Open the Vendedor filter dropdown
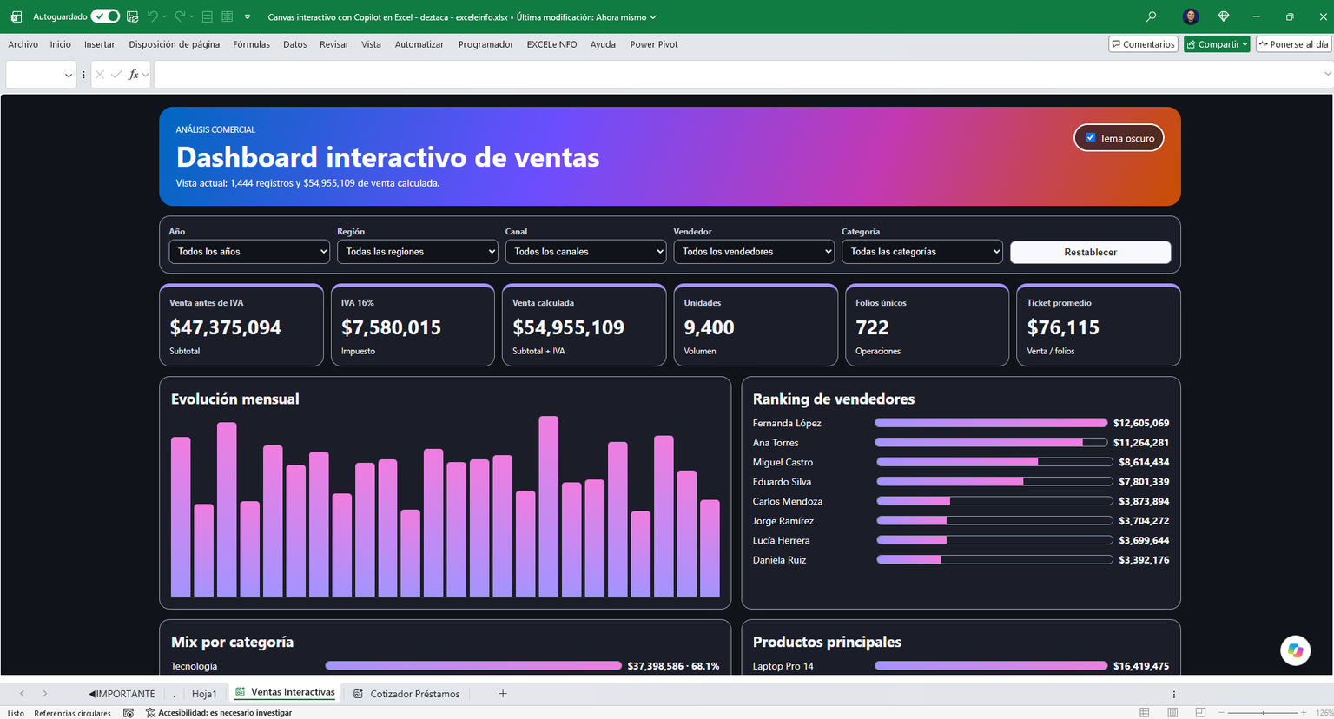The width and height of the screenshot is (1334, 719). click(754, 252)
